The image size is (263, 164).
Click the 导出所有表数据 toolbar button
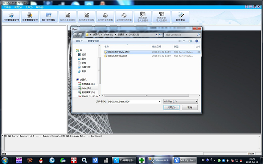coord(105,17)
